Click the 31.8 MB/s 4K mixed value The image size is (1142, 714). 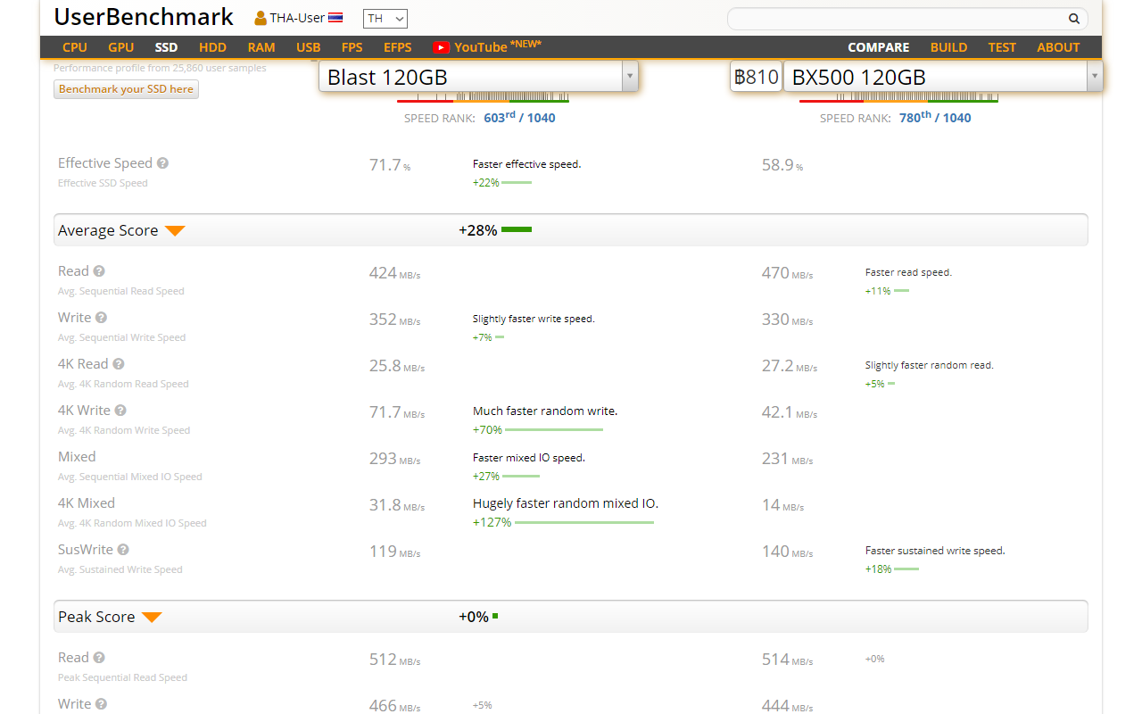pyautogui.click(x=397, y=505)
